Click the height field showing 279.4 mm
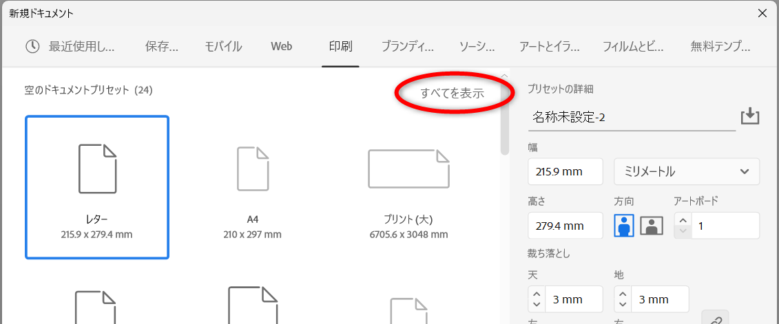The image size is (779, 324). (x=565, y=226)
